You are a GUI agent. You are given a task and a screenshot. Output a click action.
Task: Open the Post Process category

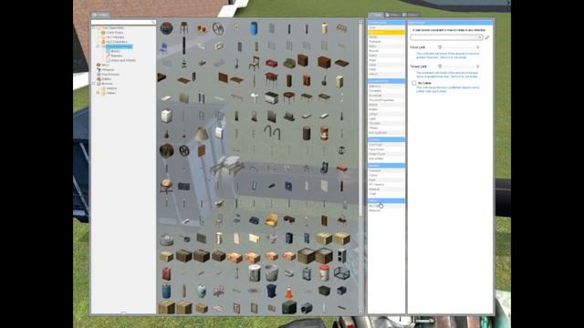coord(110,75)
